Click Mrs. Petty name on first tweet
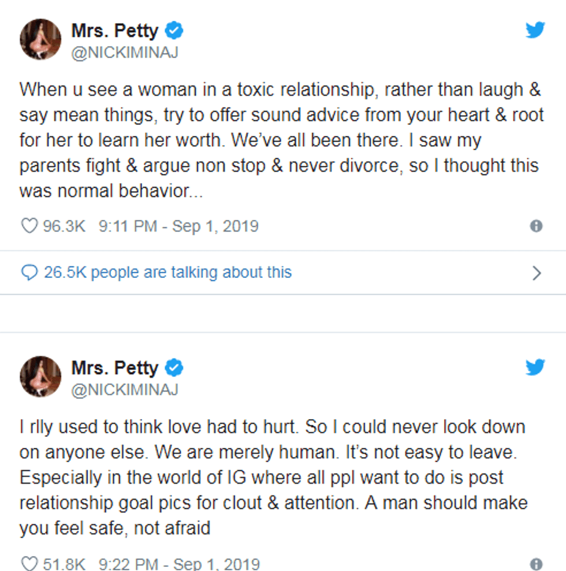Screen dimensions: 566x571 114,30
